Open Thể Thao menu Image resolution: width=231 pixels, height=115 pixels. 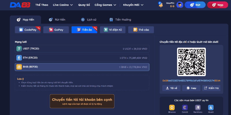[42, 5]
